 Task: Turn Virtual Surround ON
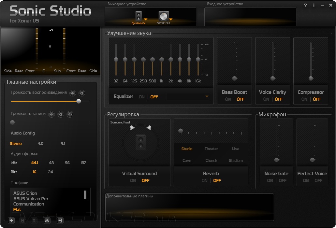click(133, 180)
